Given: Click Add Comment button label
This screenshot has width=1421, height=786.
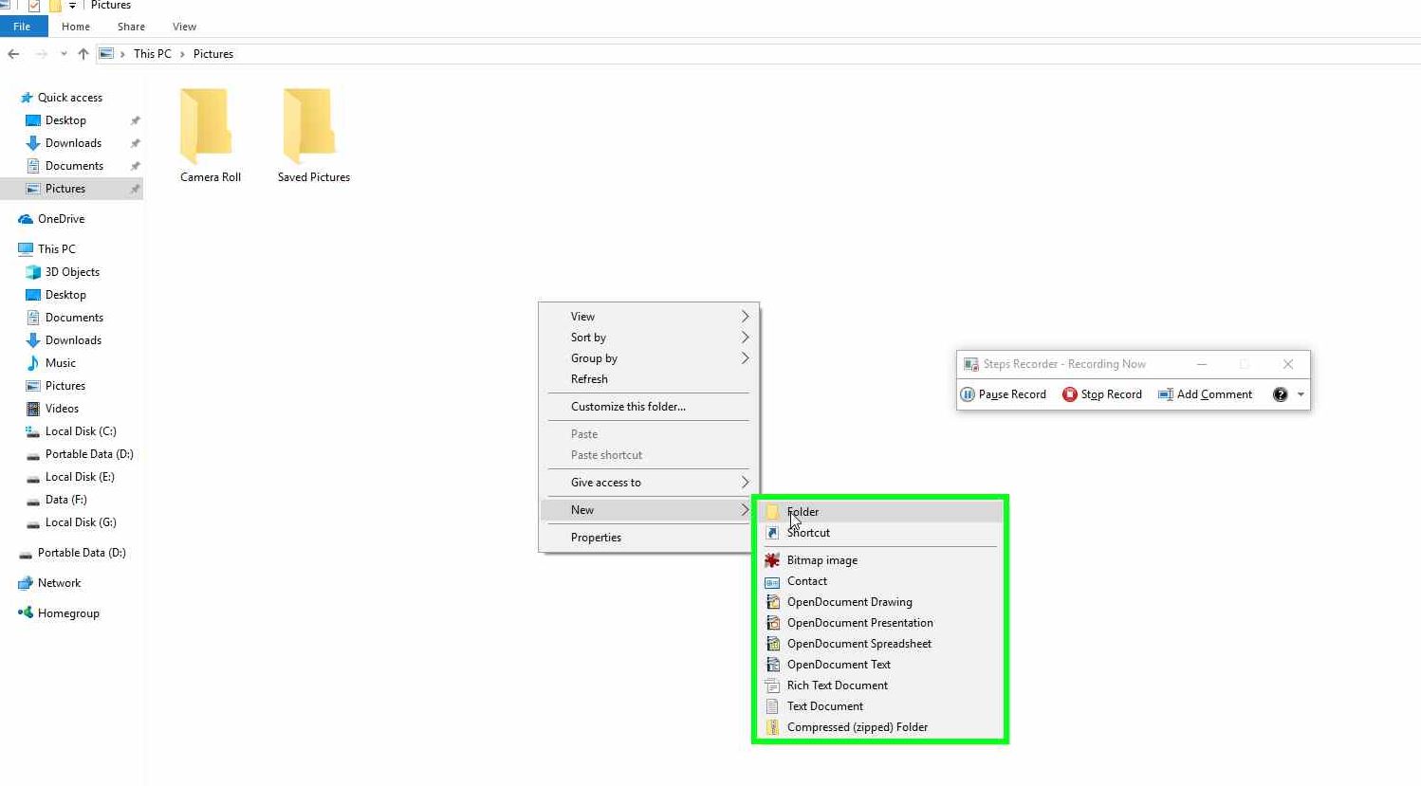Looking at the screenshot, I should tap(1214, 394).
